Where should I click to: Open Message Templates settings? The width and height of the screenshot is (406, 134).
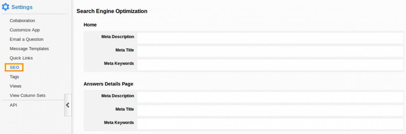29,49
